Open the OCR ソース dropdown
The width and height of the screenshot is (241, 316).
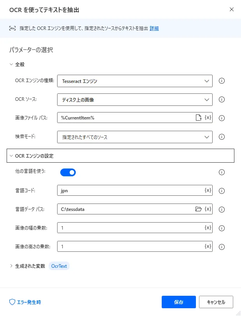click(134, 100)
